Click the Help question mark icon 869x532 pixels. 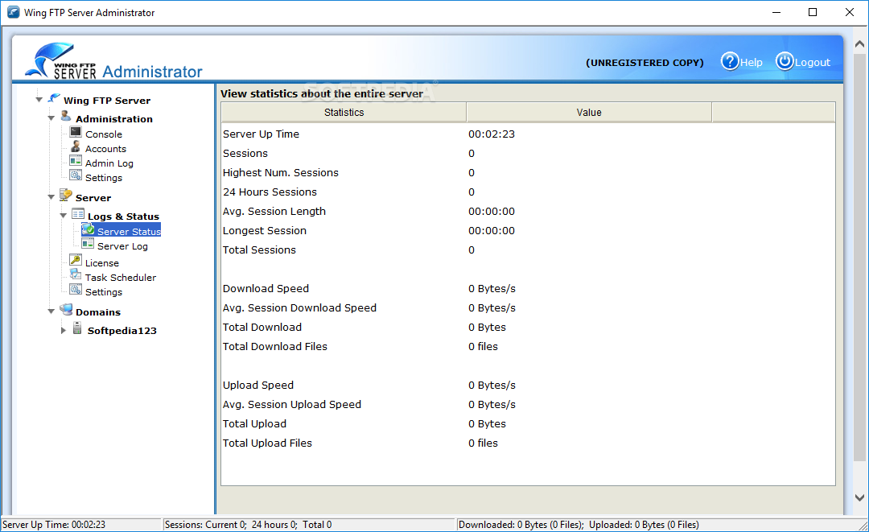(x=730, y=61)
